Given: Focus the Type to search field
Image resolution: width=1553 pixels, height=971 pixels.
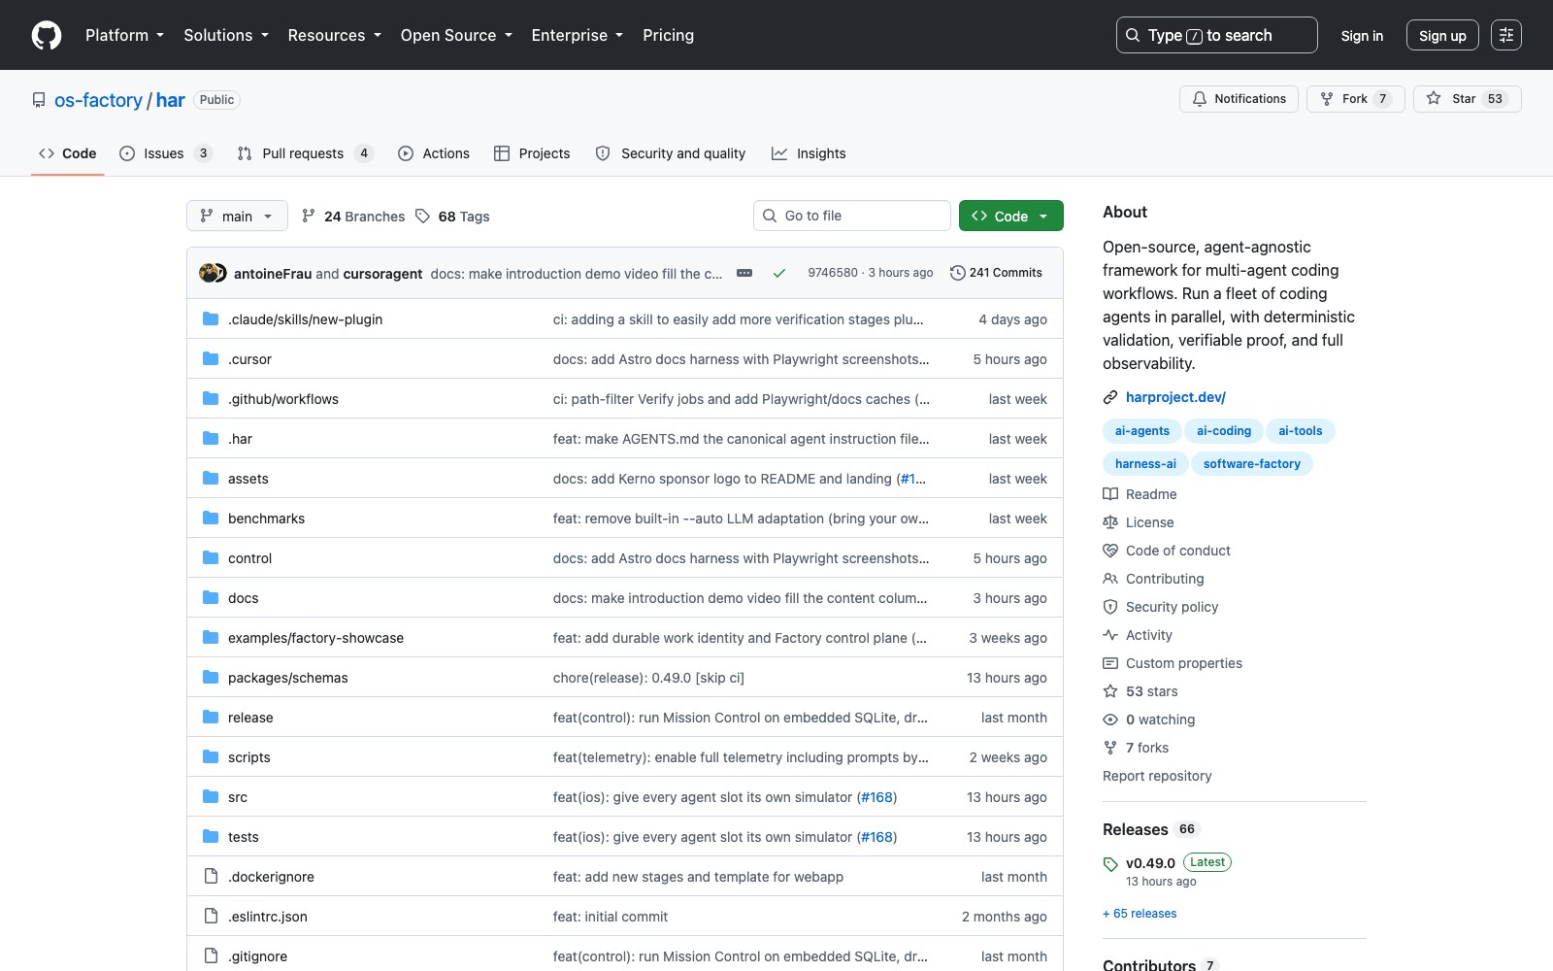Looking at the screenshot, I should coord(1216,35).
